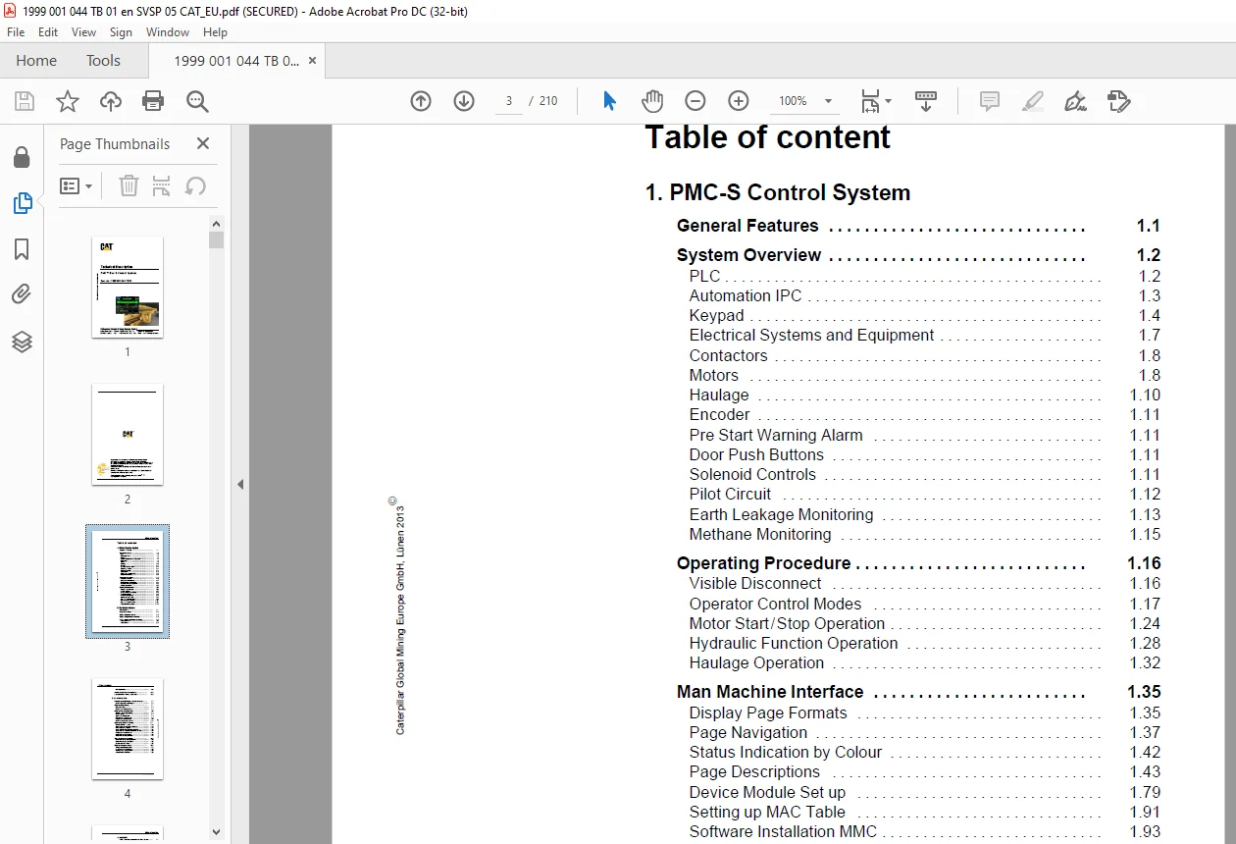Screen dimensions: 1236x844
Task: Toggle the Page Thumbnails panel icon
Action: click(x=22, y=203)
